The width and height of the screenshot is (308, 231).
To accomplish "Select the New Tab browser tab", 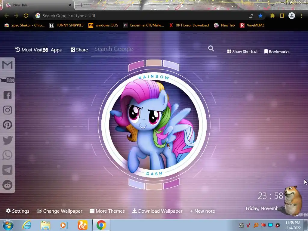I will click(38, 5).
